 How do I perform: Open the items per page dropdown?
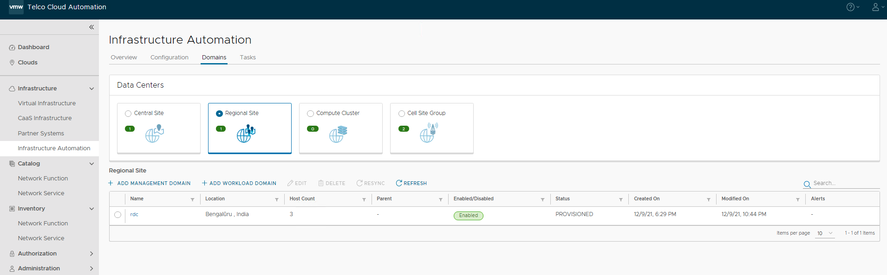coord(825,233)
